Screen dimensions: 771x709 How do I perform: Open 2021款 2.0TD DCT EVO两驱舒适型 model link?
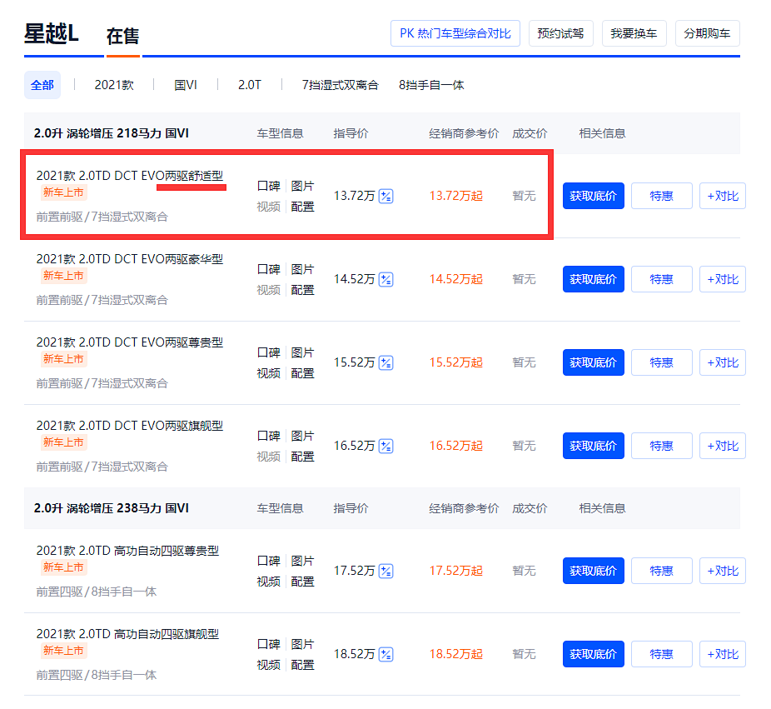(130, 176)
